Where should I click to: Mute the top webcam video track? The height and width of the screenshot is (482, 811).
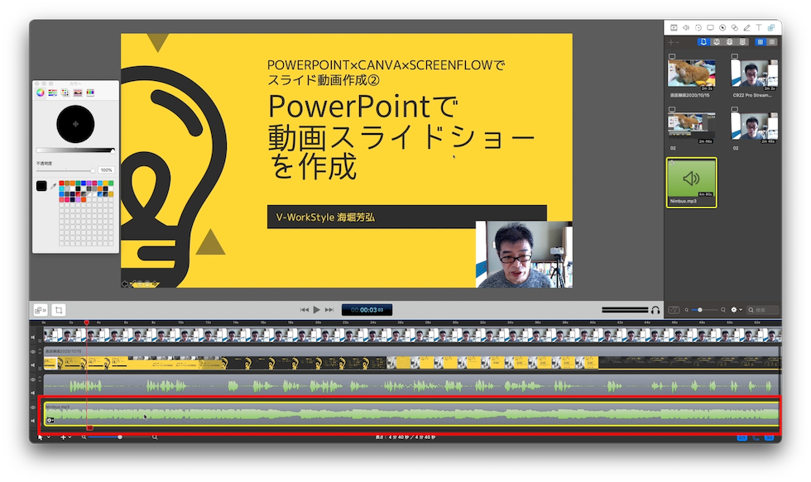(34, 336)
